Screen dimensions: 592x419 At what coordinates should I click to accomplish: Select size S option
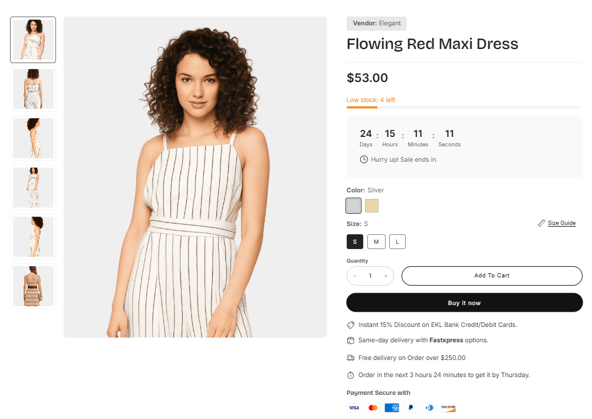355,241
